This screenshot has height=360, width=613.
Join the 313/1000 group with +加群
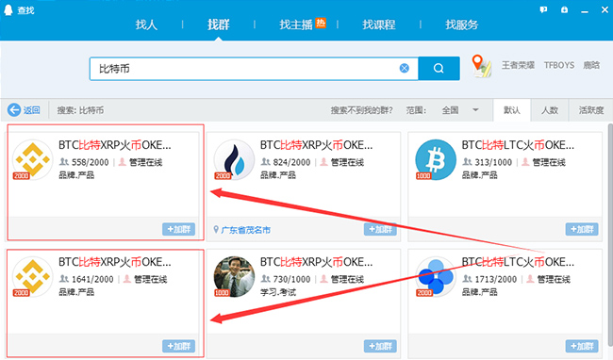[x=582, y=229]
